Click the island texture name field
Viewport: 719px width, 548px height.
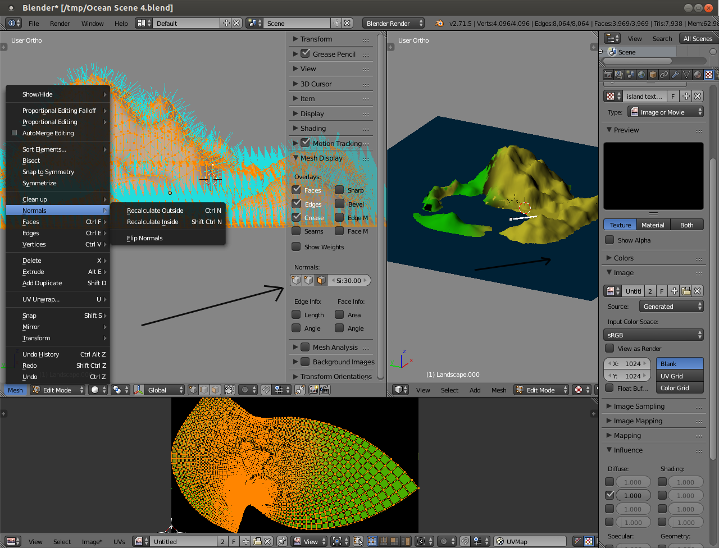644,96
